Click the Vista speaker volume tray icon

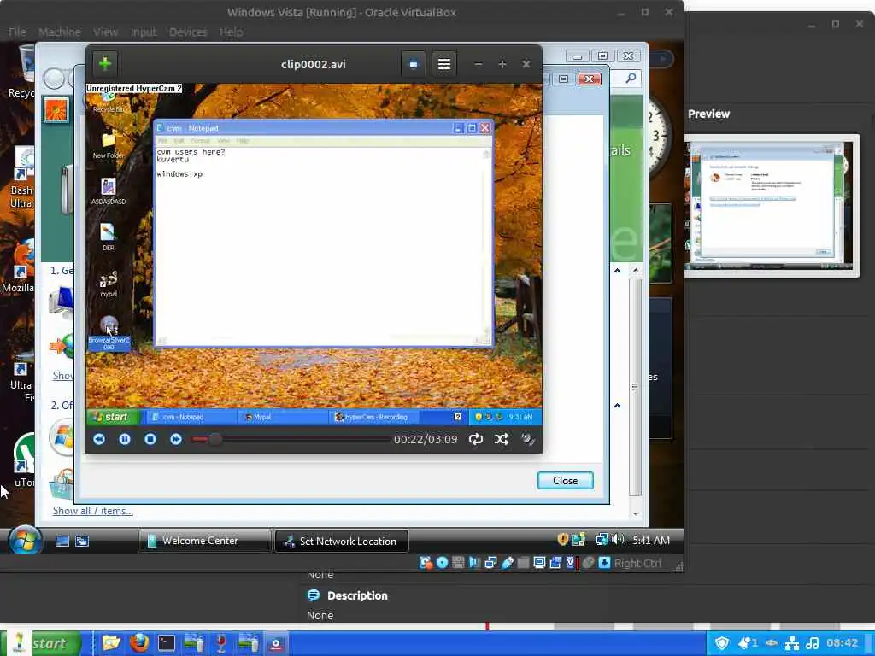[618, 540]
